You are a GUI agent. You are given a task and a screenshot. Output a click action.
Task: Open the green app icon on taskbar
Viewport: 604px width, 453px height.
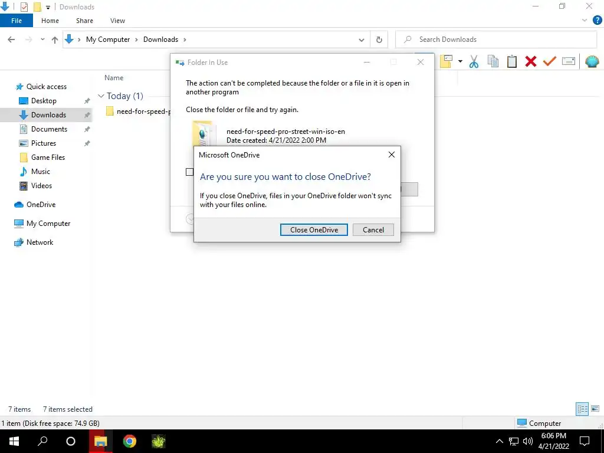pos(158,441)
